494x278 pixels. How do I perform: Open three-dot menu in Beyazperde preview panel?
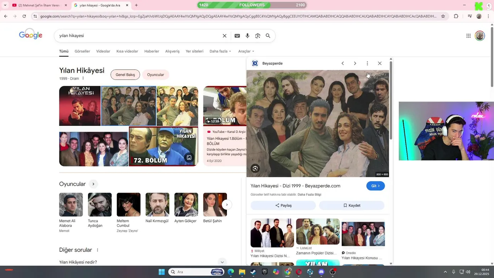367,63
